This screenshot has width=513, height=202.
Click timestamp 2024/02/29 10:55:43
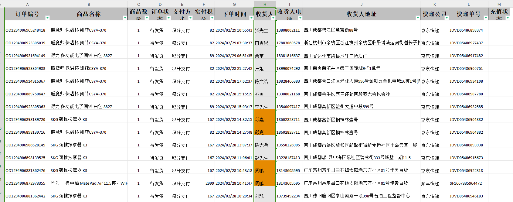pyautogui.click(x=234, y=30)
